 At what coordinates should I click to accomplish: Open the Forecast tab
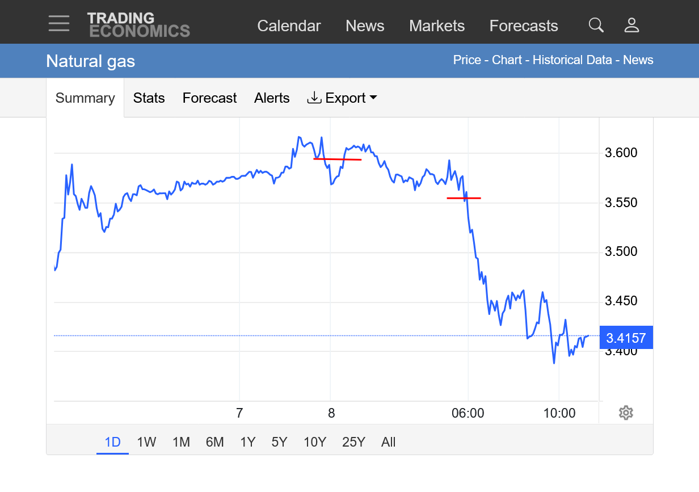[209, 98]
